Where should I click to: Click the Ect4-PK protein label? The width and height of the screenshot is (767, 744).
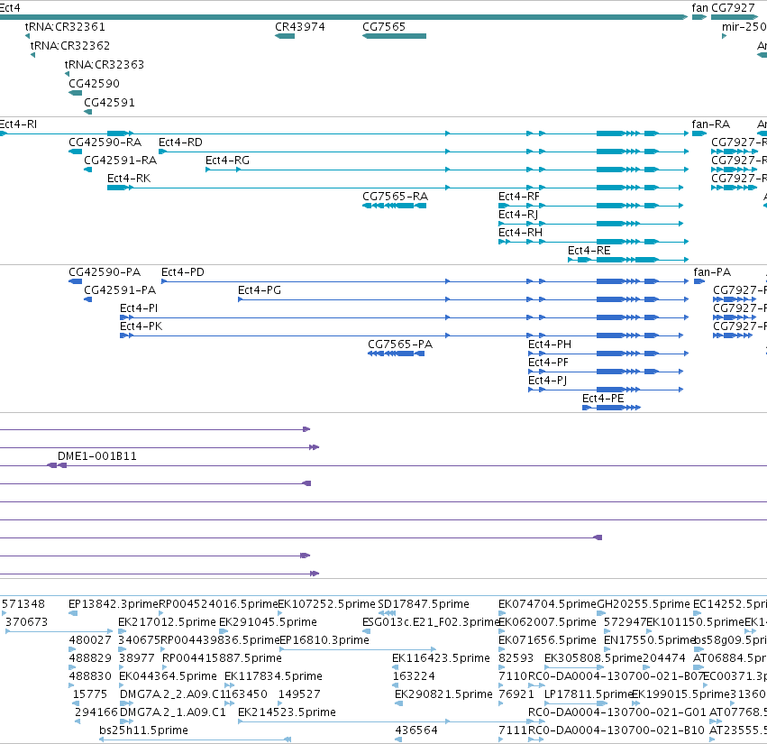141,326
